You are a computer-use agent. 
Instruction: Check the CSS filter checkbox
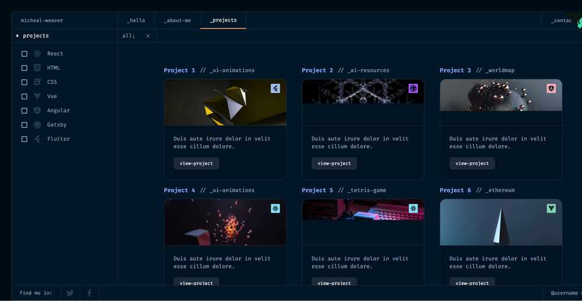coord(24,82)
